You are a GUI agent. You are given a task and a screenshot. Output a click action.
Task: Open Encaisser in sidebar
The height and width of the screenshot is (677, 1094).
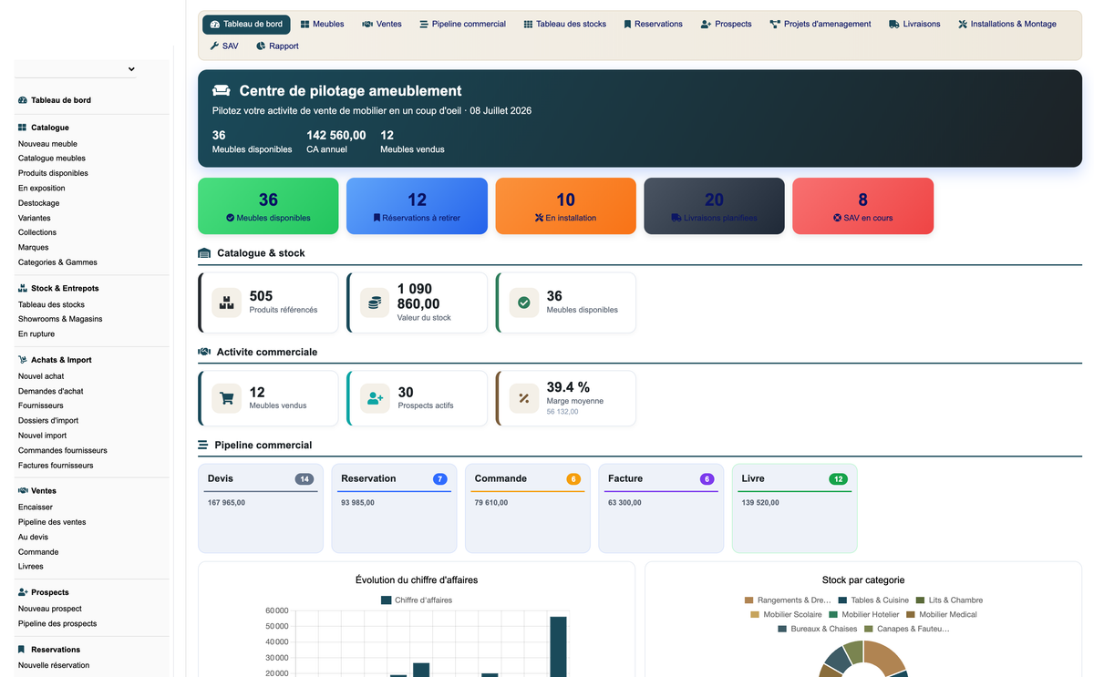(x=36, y=508)
